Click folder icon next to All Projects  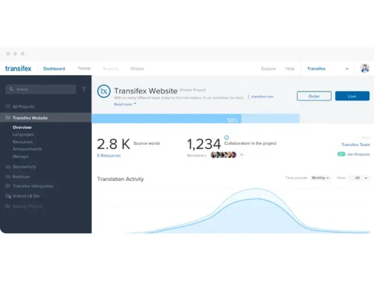[x=7, y=106]
